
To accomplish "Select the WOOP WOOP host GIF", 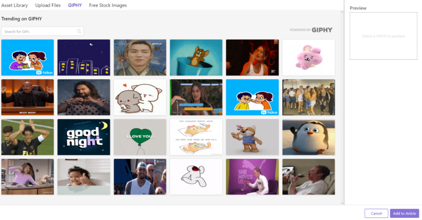I will point(28,97).
